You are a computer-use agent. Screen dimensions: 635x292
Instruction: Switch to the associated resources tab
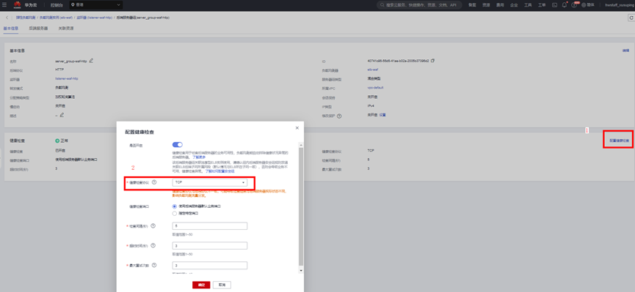point(66,29)
